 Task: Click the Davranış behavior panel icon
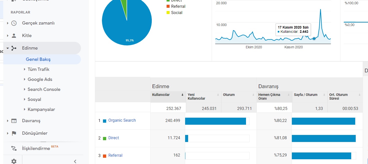click(14, 121)
